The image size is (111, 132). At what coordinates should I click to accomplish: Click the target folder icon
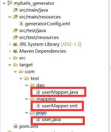[x=15, y=65]
